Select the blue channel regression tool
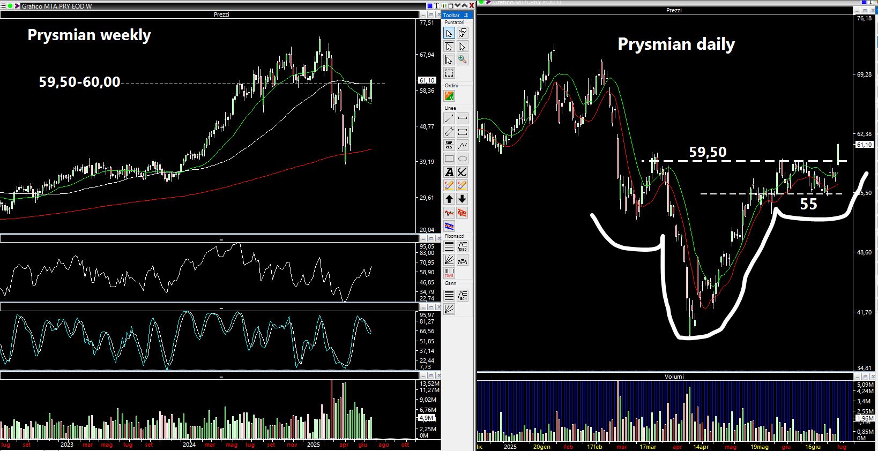The height and width of the screenshot is (451, 878). click(x=449, y=226)
